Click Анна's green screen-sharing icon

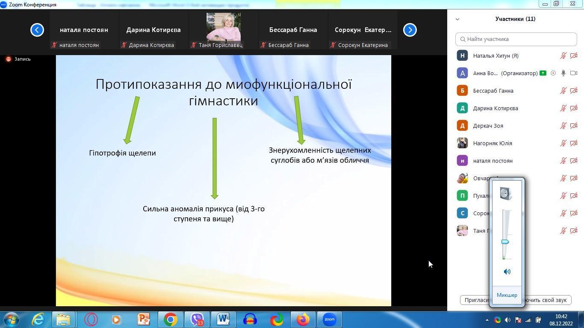(543, 73)
